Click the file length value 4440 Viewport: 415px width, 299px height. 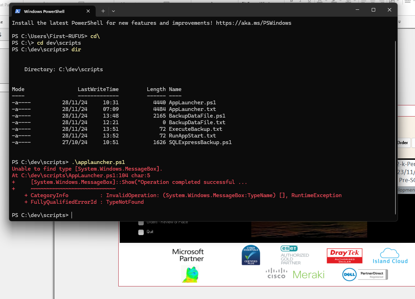point(159,103)
